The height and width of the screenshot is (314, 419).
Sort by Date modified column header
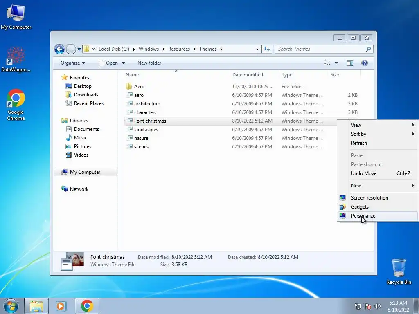coord(254,75)
